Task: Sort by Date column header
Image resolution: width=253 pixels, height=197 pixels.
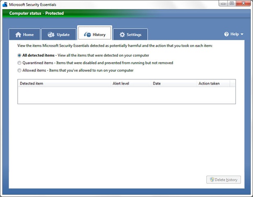Action: coord(174,83)
